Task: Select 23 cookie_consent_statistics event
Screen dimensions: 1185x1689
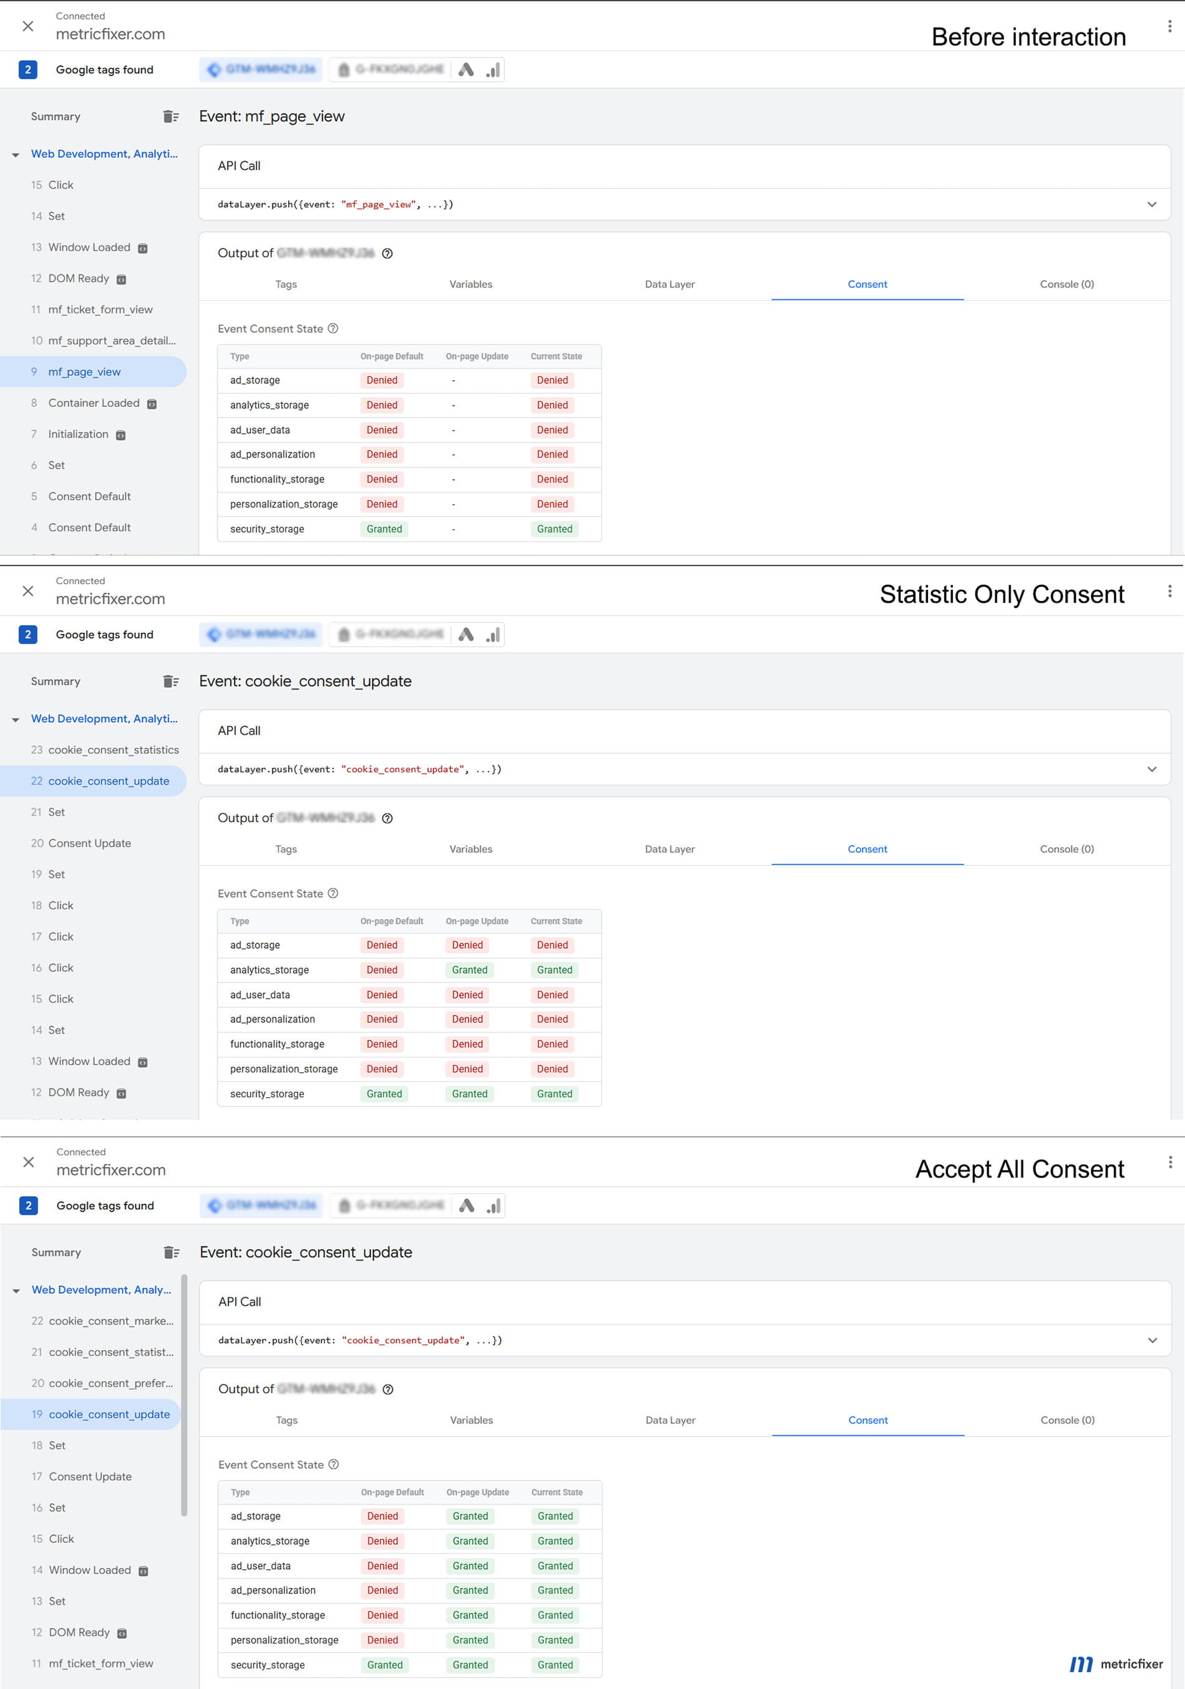Action: click(93, 750)
